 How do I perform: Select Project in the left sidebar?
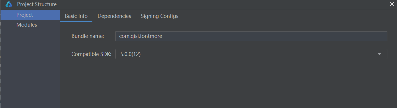(30, 15)
